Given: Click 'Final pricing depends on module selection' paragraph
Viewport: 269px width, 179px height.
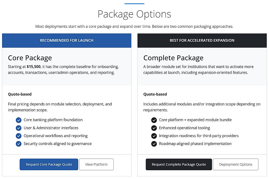Looking at the screenshot, I should [x=60, y=107].
